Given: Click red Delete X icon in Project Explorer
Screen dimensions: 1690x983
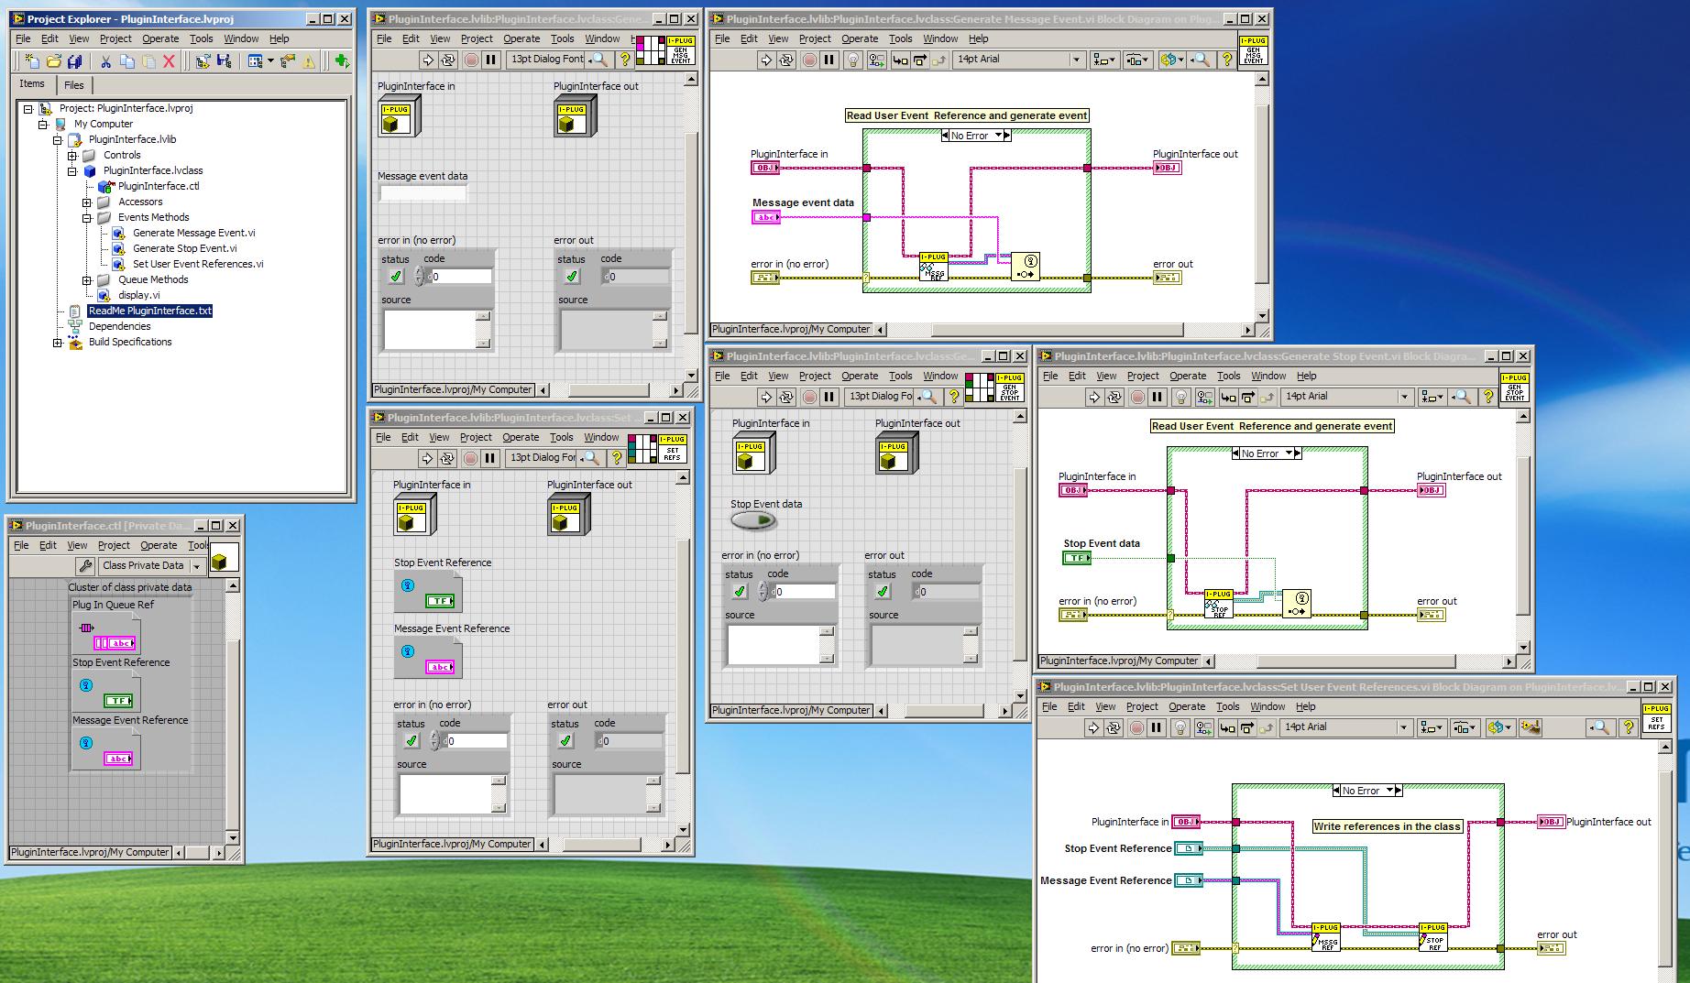Looking at the screenshot, I should (x=169, y=61).
